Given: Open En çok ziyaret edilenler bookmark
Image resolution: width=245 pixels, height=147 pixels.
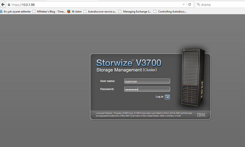Looking at the screenshot, I should pyautogui.click(x=15, y=12).
